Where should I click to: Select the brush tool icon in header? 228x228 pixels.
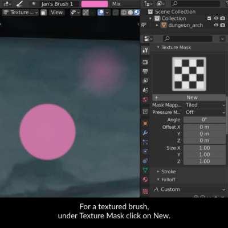(19, 4)
